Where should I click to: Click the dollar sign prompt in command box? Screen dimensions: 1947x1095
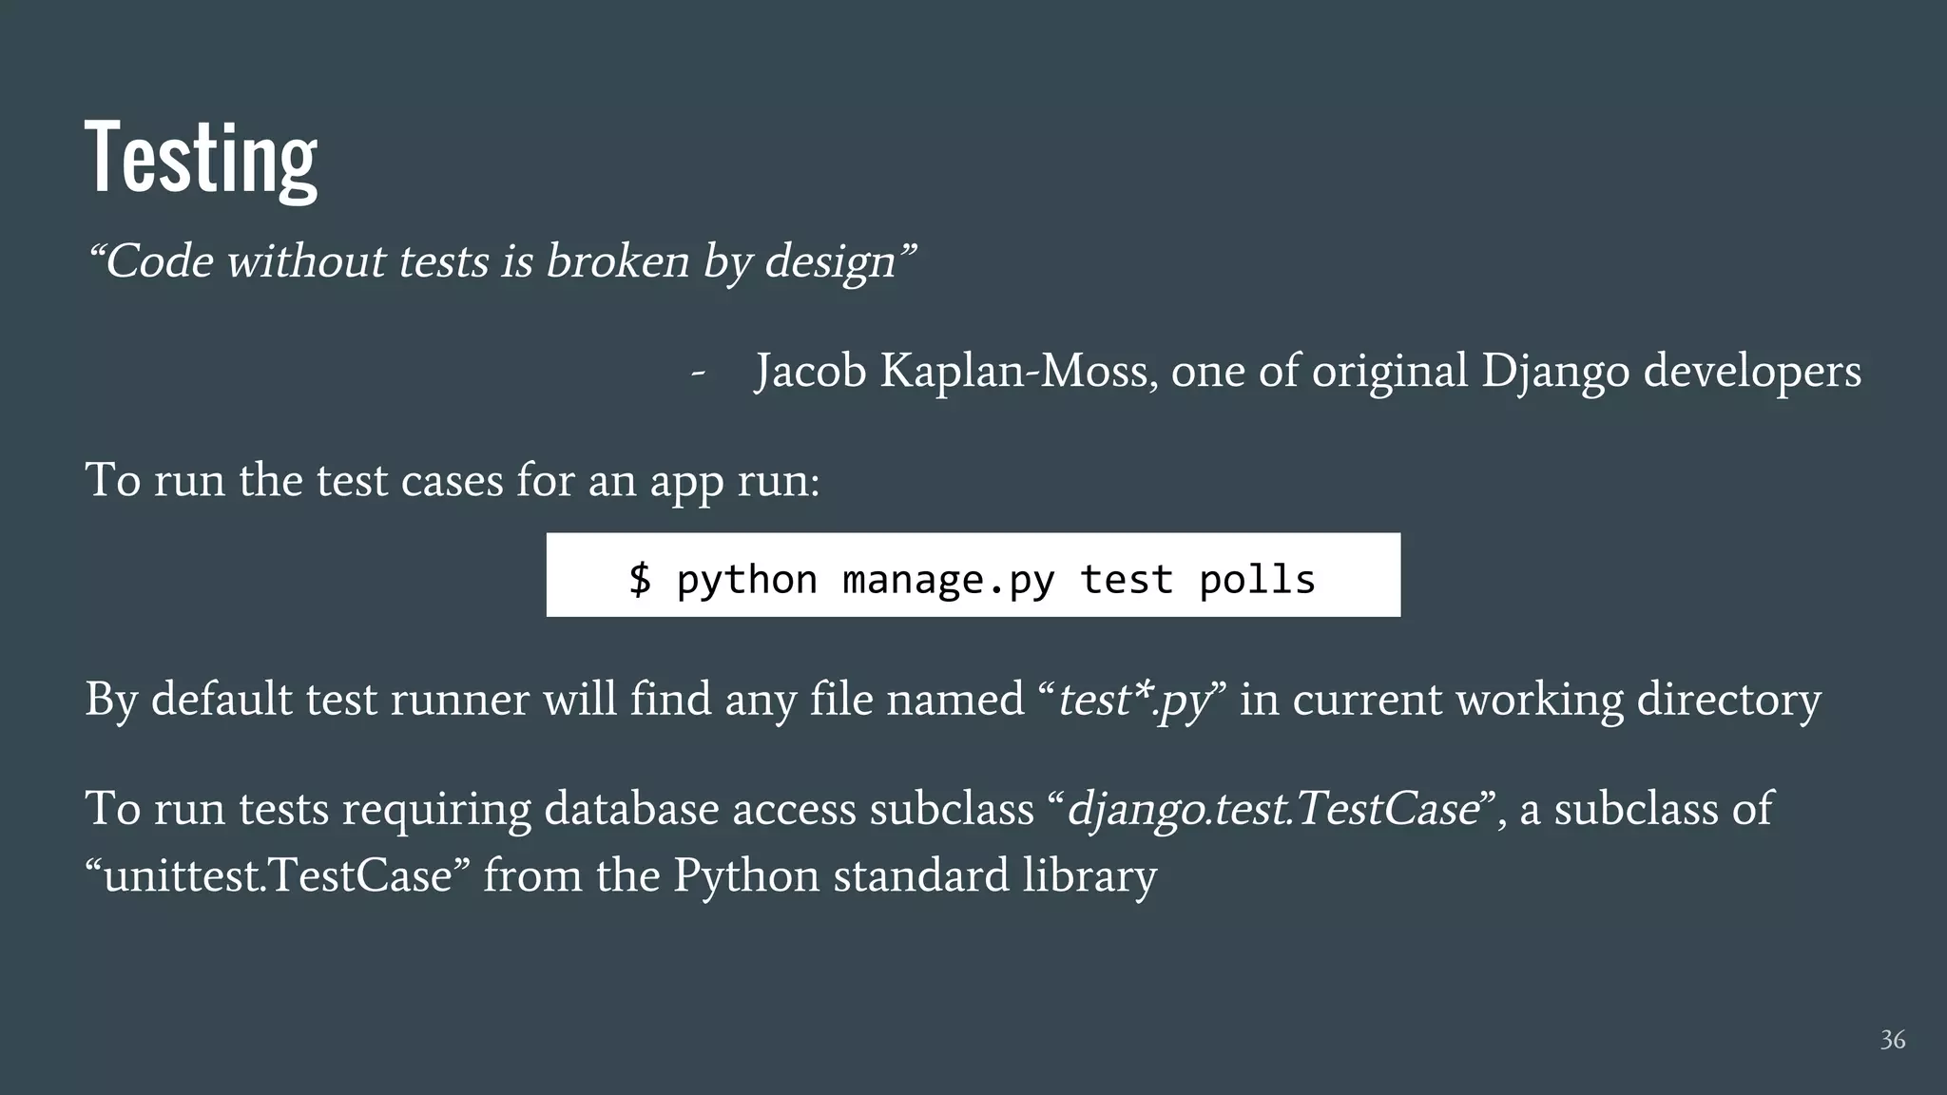640,579
